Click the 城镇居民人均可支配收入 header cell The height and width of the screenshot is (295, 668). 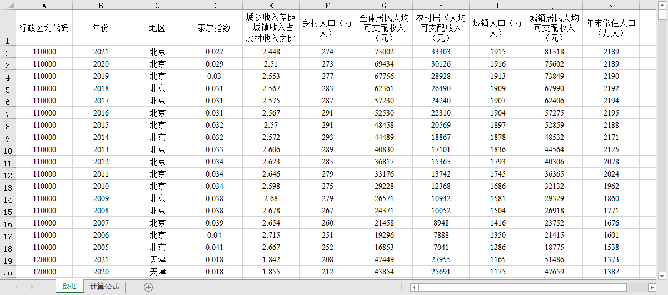tap(554, 28)
